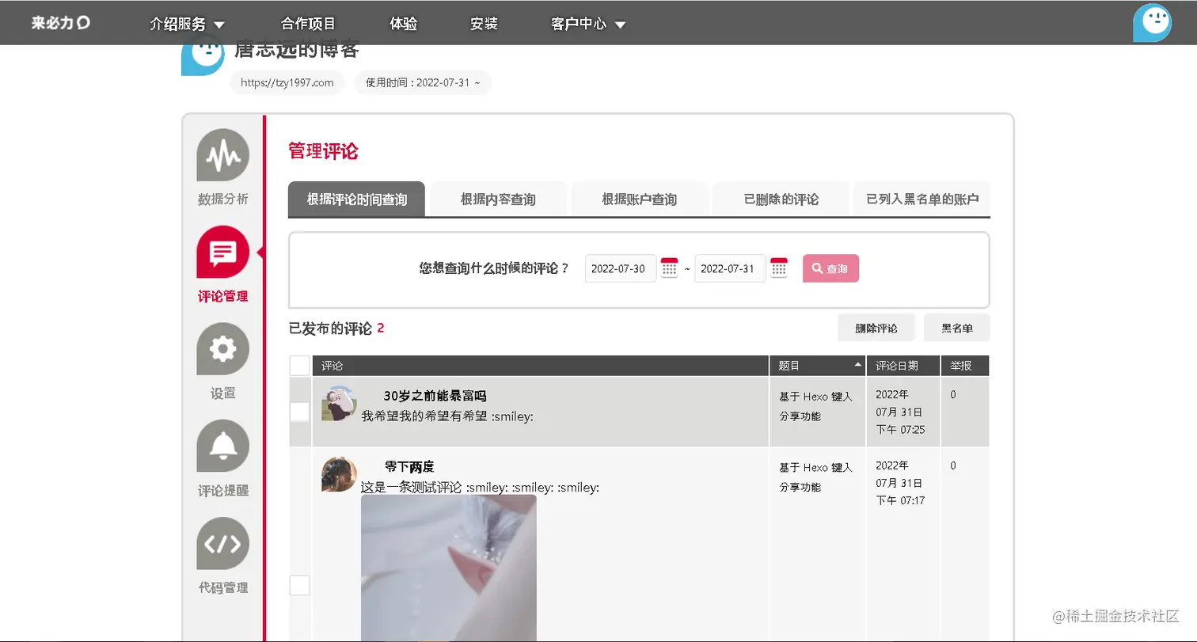Switch to the 根据内容查询 tab
Viewport: 1197px width, 642px height.
pos(498,199)
